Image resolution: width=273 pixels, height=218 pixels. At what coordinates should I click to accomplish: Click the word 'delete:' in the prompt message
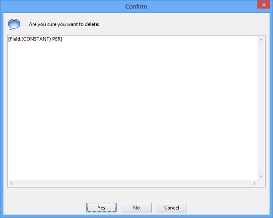(x=92, y=24)
